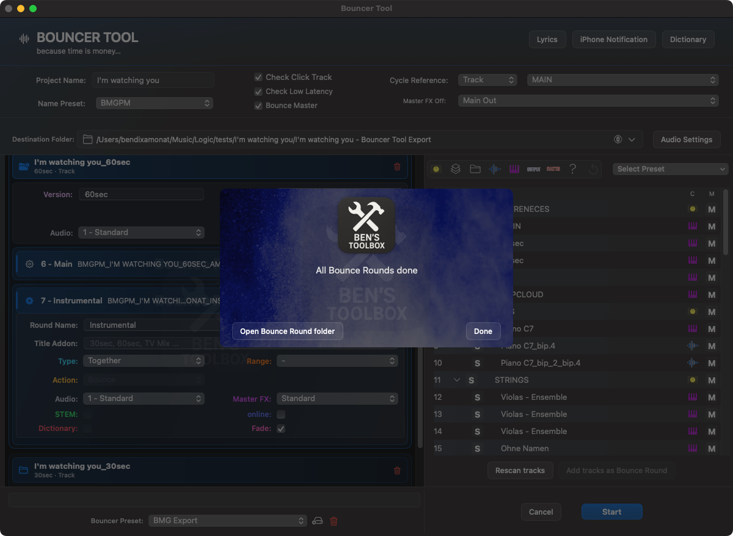
Task: Click the bookmark icon in Destination Folder field
Action: (x=618, y=140)
